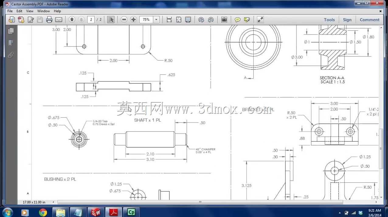Show attachments paperclip panel icon
This screenshot has height=217, width=388.
[11, 55]
